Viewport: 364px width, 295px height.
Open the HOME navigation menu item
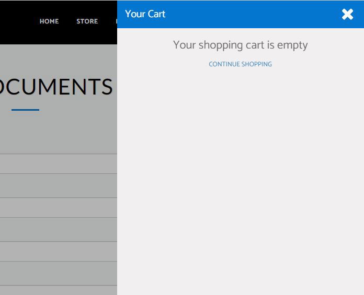tap(49, 21)
